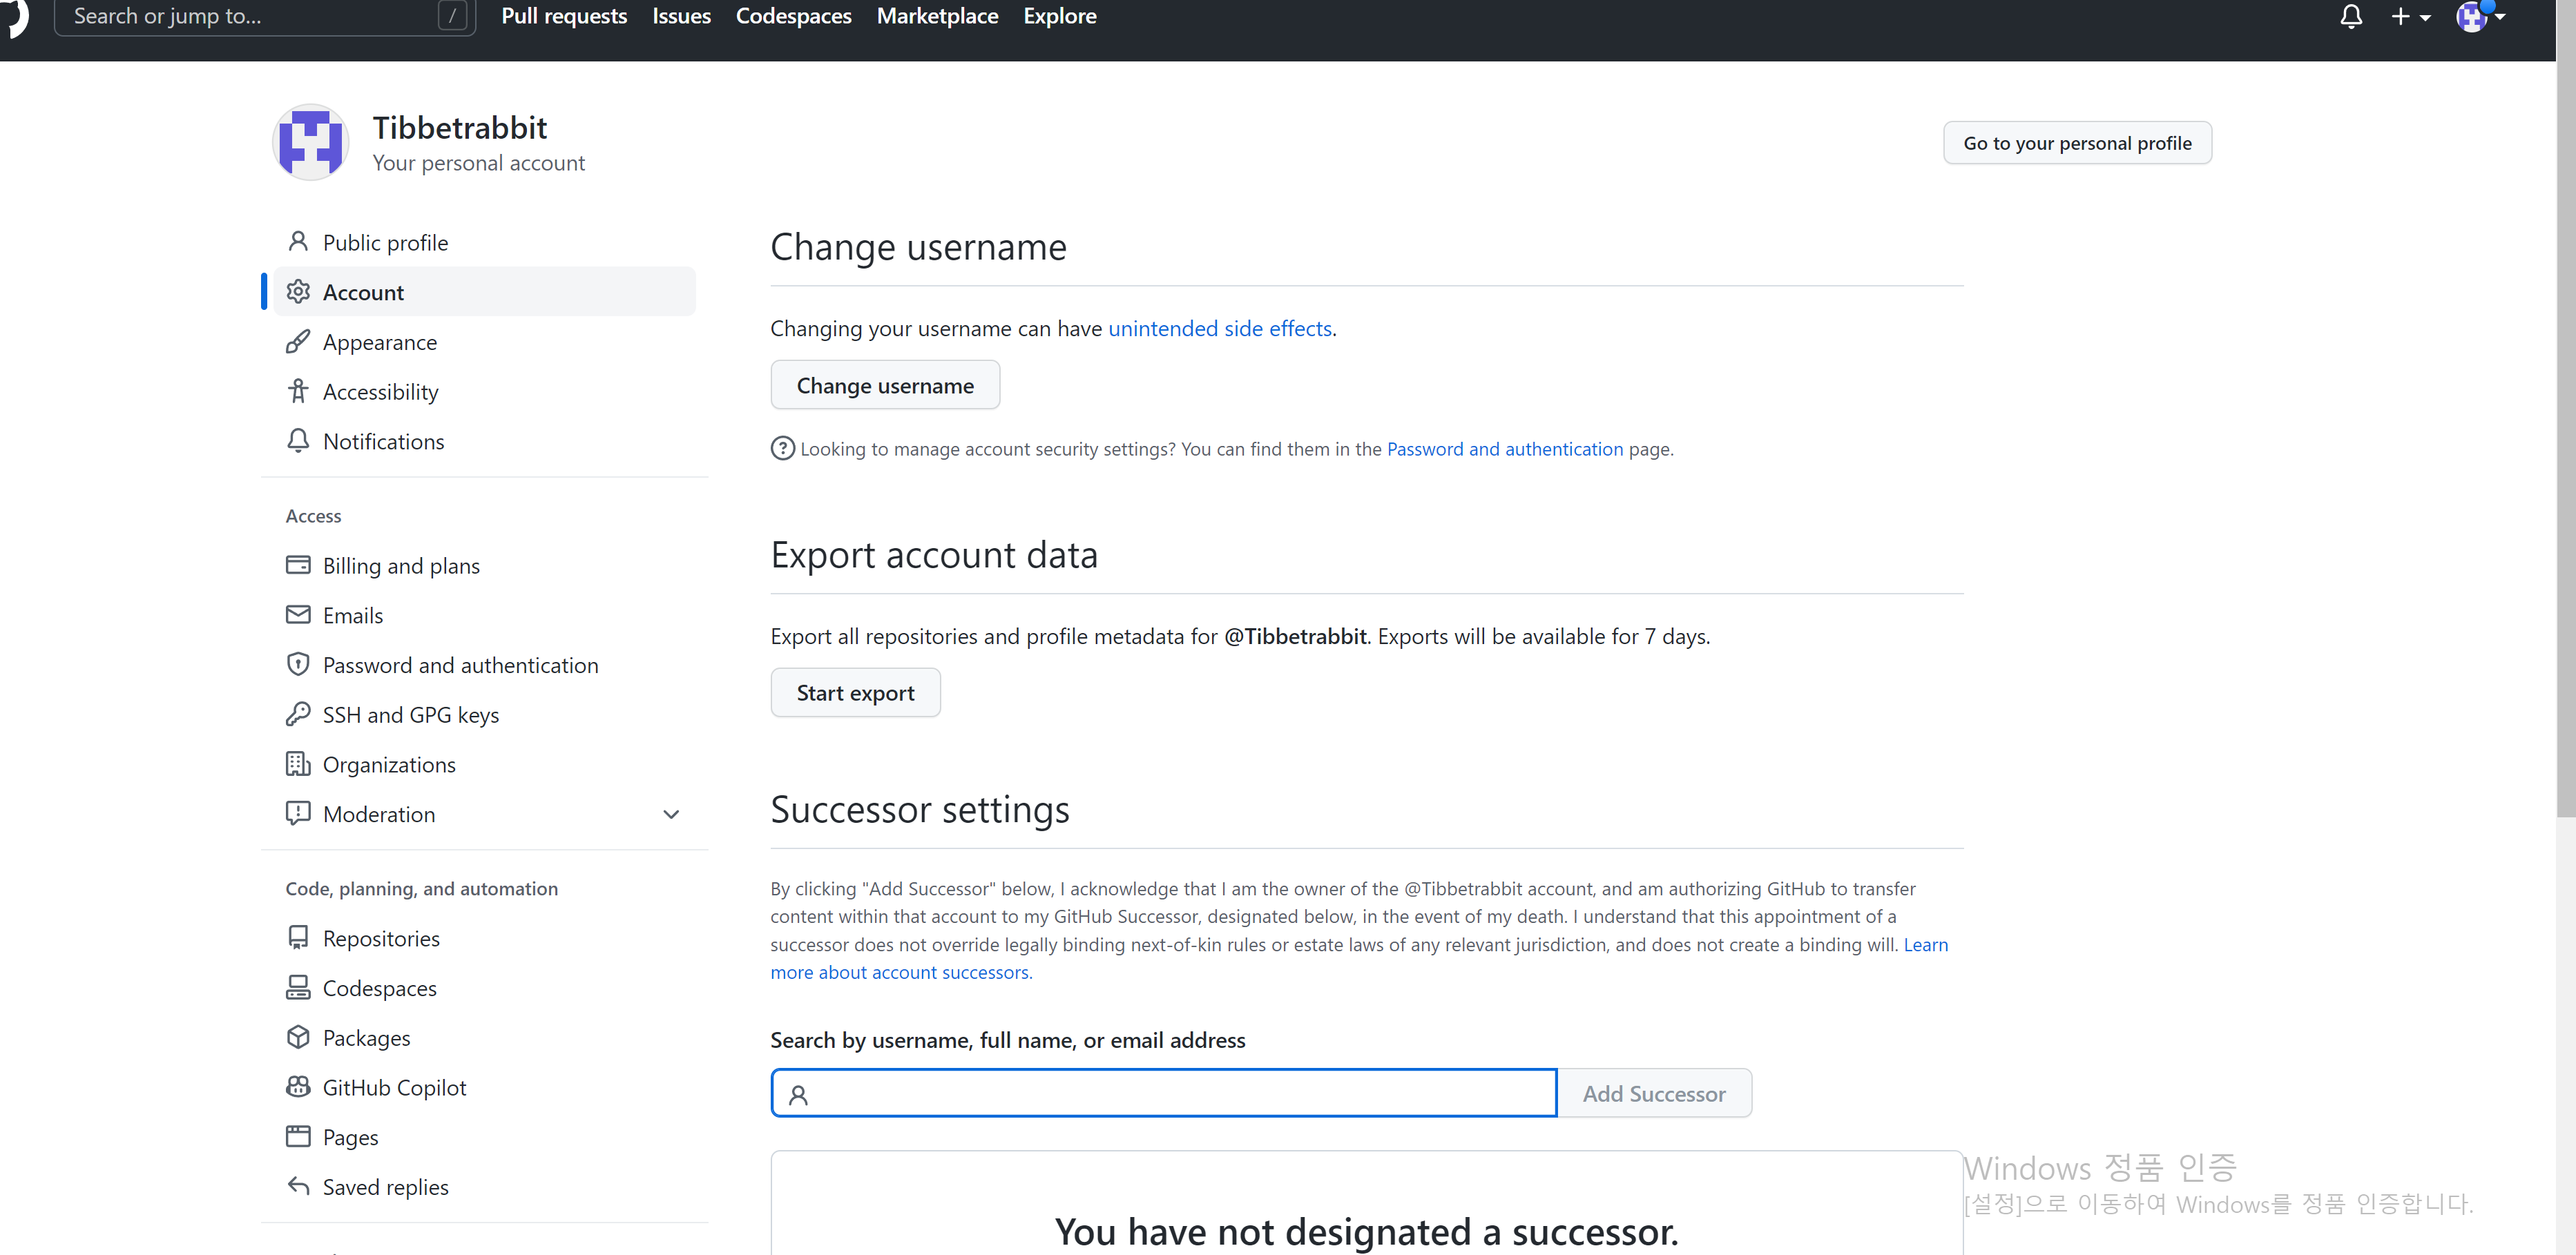Click the Tibbetrabbit username heading
This screenshot has height=1255, width=2576.
(460, 127)
